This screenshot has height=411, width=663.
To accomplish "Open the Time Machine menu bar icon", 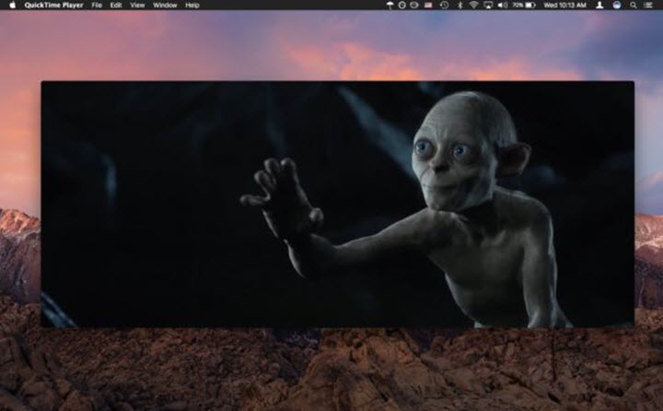I will coord(444,6).
